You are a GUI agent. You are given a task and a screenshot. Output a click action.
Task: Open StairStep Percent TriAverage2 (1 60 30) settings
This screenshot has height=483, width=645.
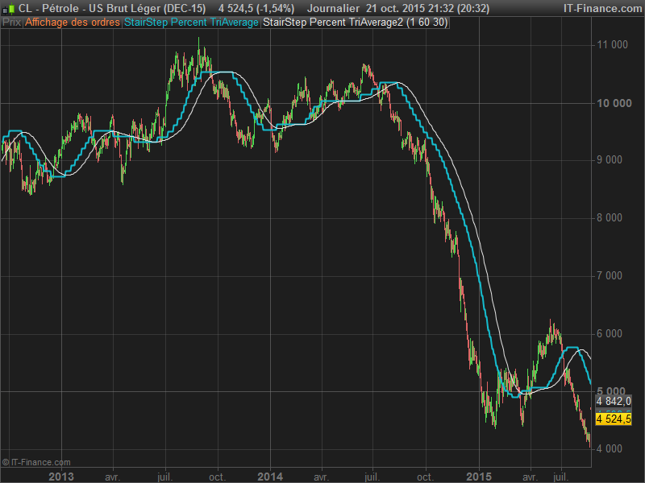coord(355,23)
